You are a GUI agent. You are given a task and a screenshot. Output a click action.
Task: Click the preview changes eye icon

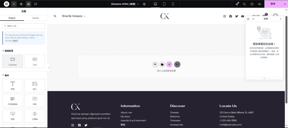tap(260, 4)
